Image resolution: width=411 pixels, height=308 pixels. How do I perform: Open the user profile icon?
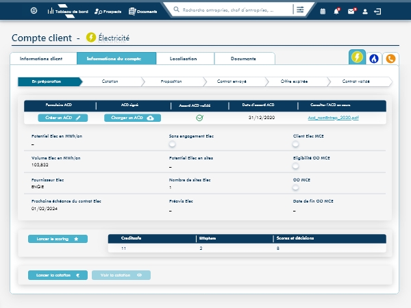click(x=365, y=12)
